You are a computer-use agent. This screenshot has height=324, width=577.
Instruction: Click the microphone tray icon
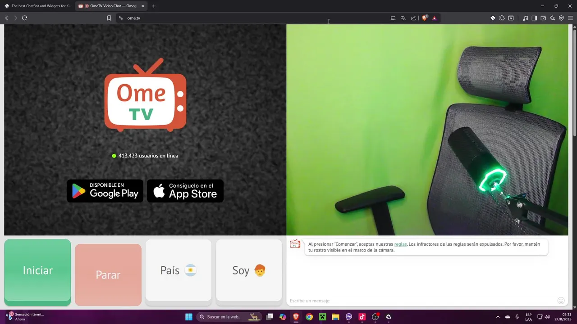click(x=517, y=317)
